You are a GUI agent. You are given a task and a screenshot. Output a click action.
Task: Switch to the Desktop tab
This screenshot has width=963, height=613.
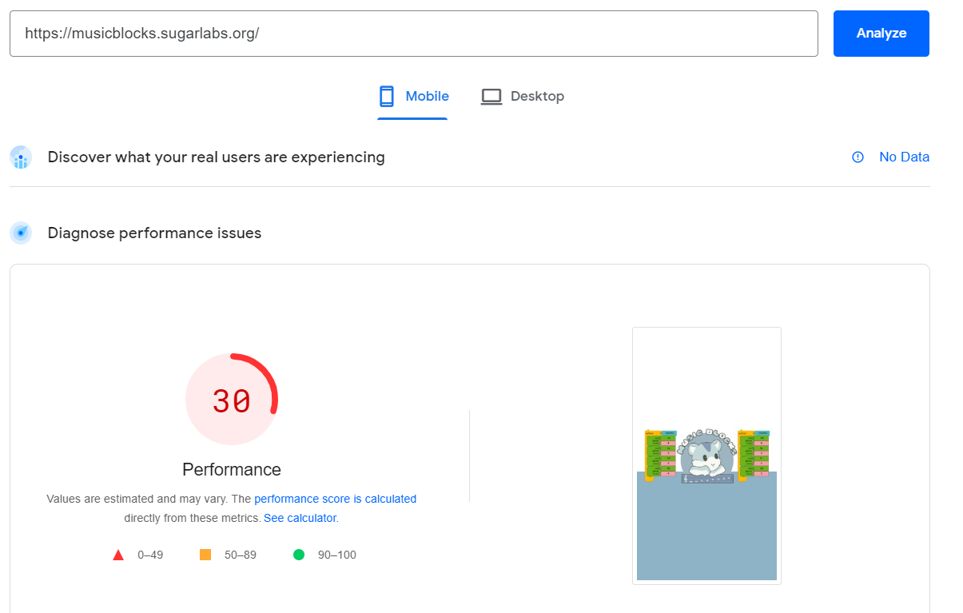[523, 95]
